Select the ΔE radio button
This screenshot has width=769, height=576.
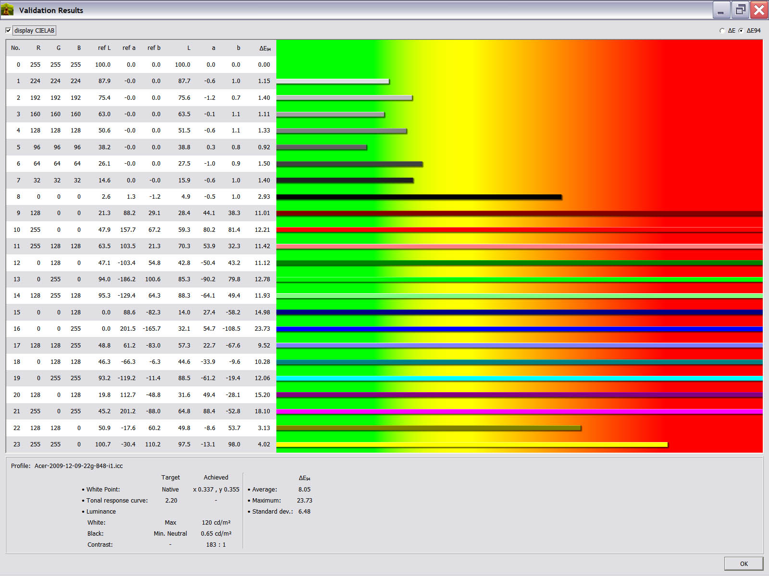point(722,31)
